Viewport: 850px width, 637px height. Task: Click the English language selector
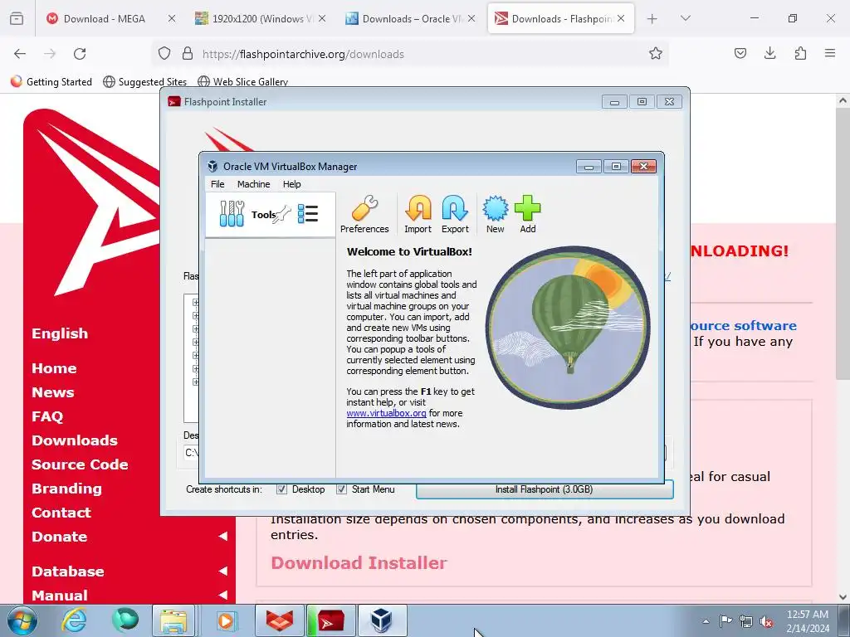click(x=60, y=333)
